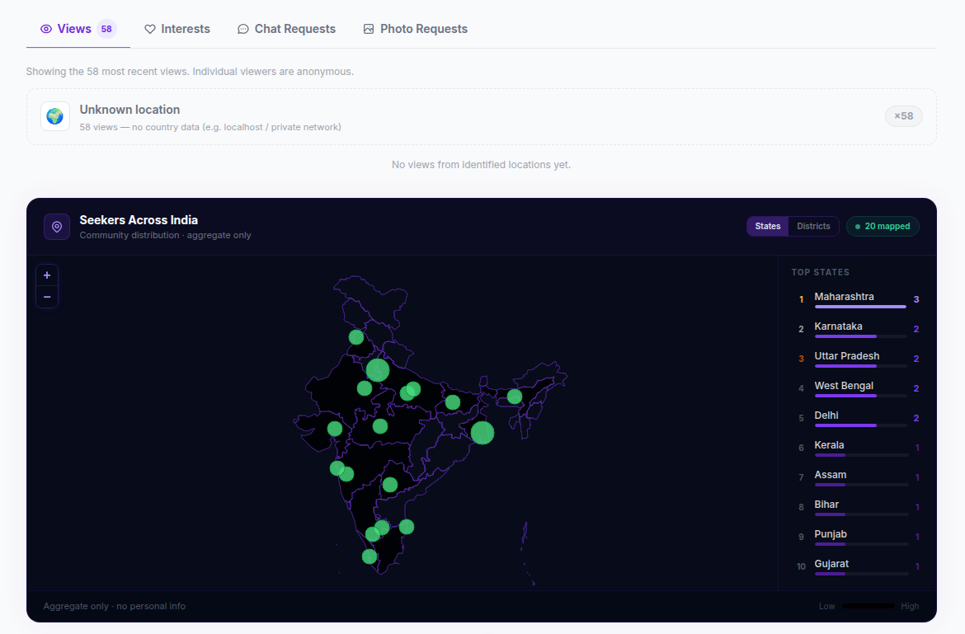
Task: Click the large green marker over Delhi
Action: point(378,370)
